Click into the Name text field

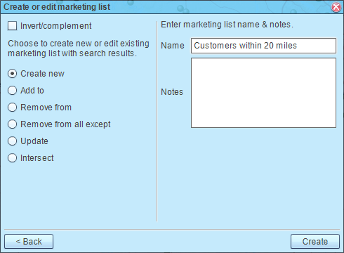click(263, 46)
